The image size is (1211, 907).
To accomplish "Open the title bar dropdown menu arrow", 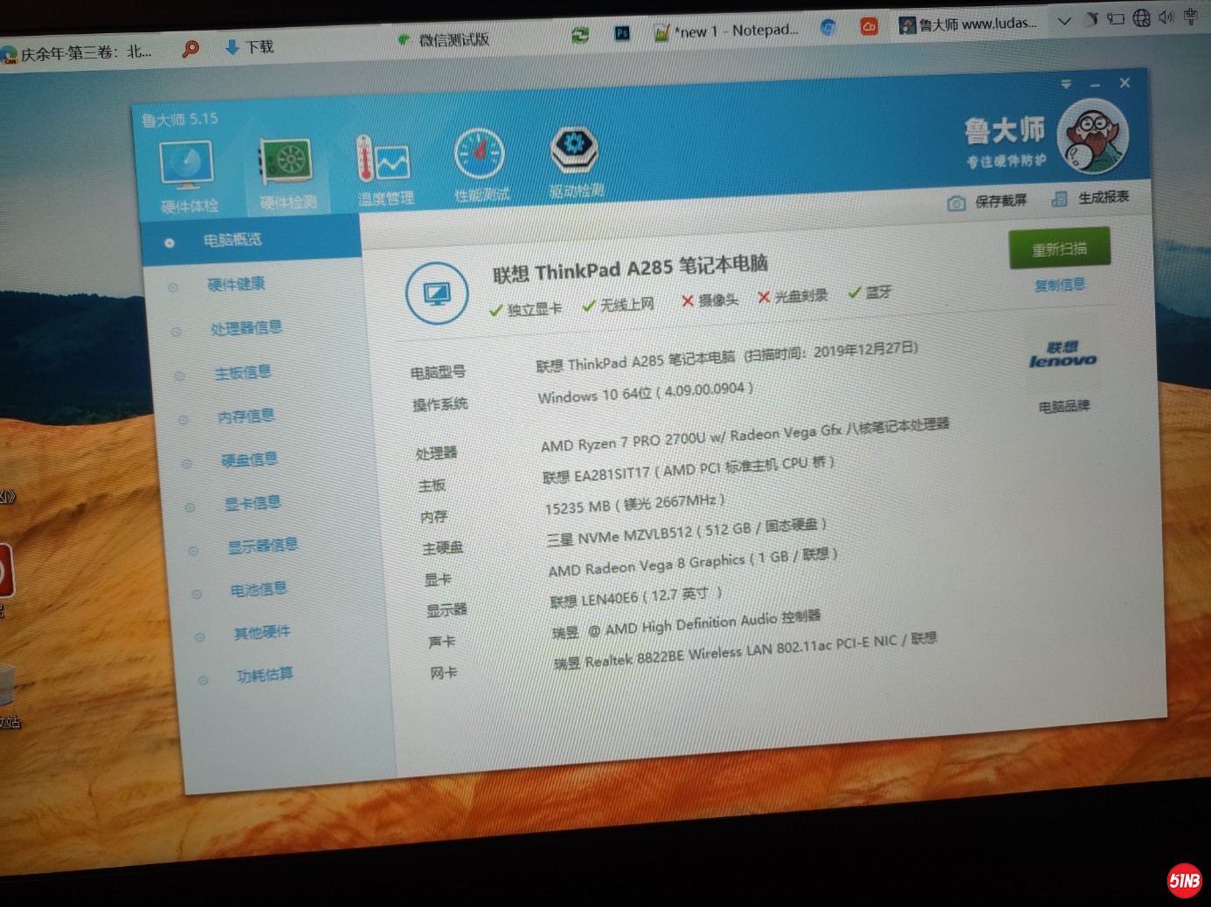I will pos(1065,85).
